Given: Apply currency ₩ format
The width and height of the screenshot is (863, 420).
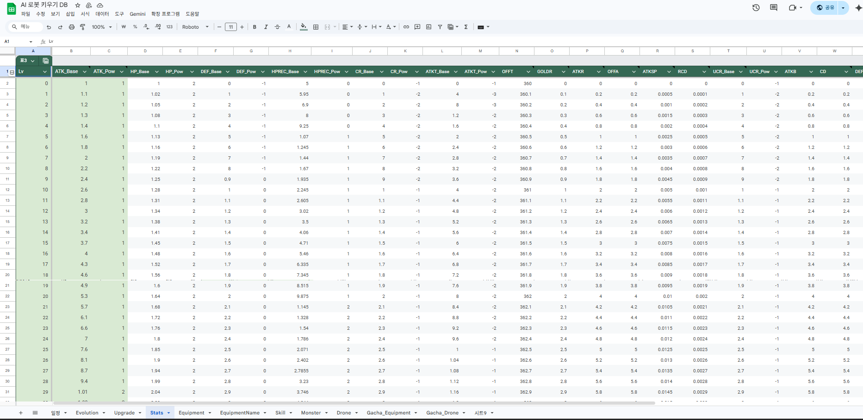Looking at the screenshot, I should (124, 27).
